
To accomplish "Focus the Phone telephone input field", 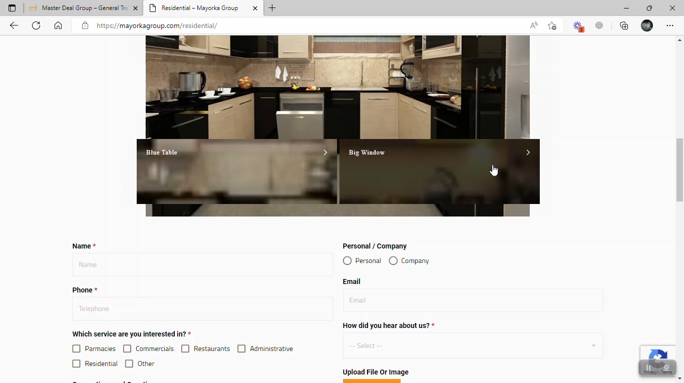I will pos(202,308).
